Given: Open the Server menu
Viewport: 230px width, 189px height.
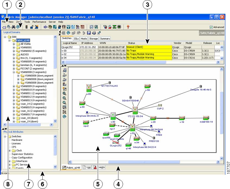Looking at the screenshot, I should tap(52, 22).
